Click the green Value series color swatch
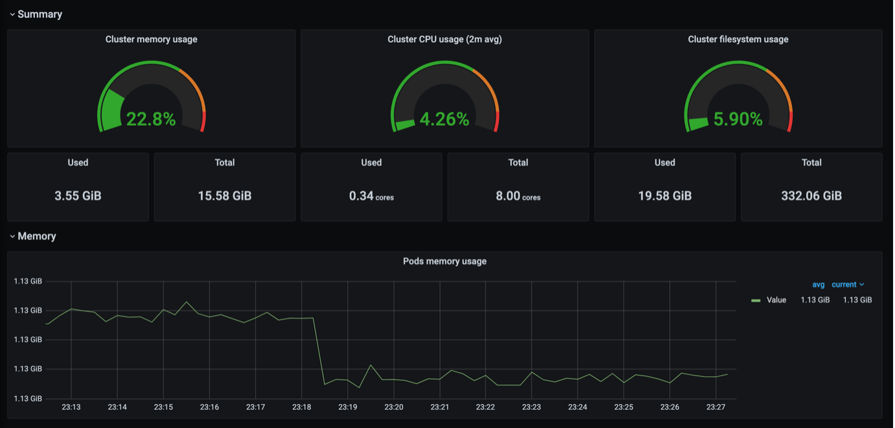The width and height of the screenshot is (895, 428). pyautogui.click(x=756, y=301)
